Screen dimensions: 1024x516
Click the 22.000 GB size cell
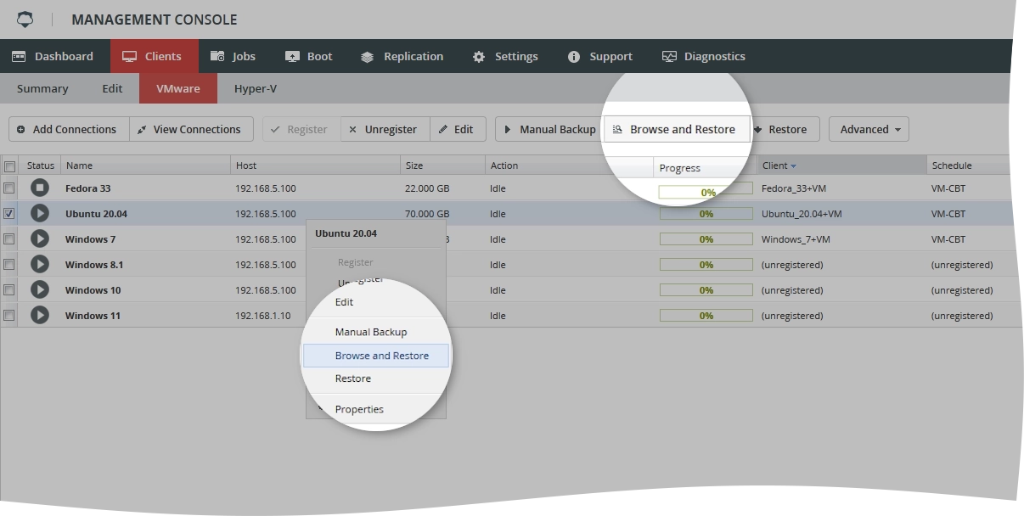click(x=427, y=188)
